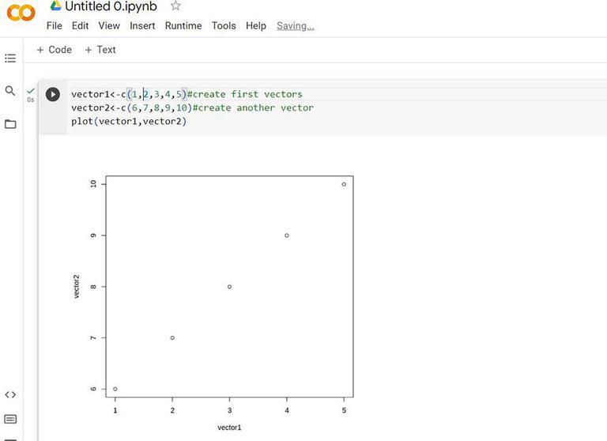607x441 pixels.
Task: Open the Edit menu
Action: coord(80,25)
